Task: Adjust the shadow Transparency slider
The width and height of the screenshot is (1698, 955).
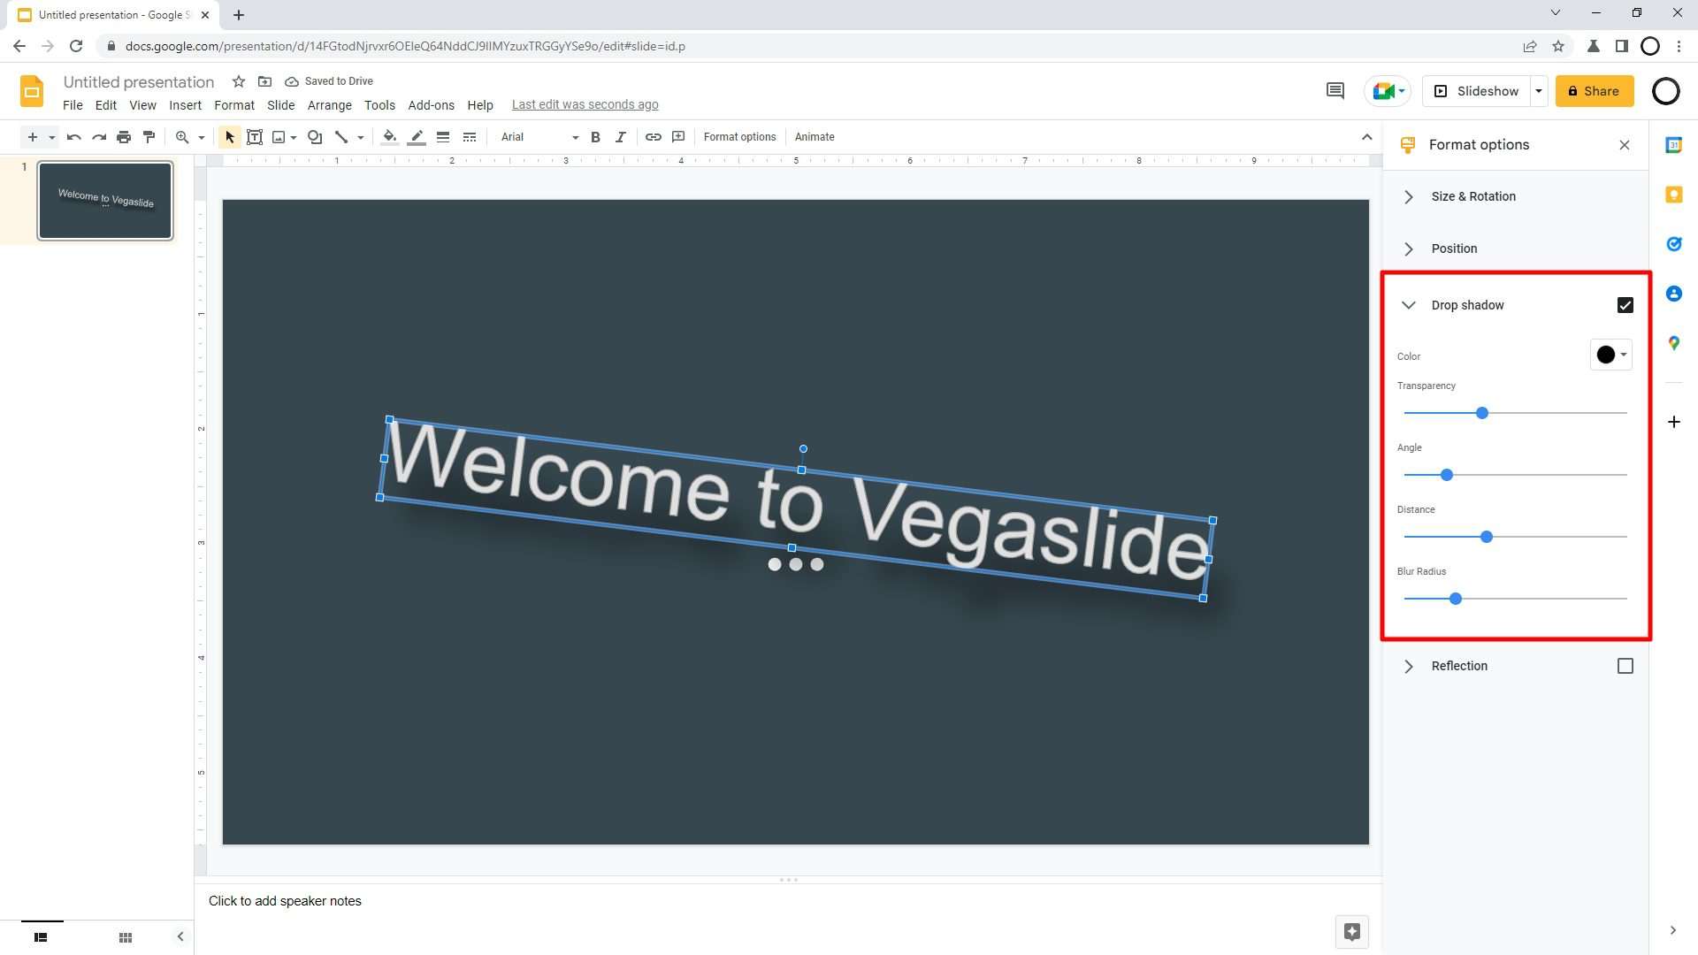Action: pos(1481,412)
